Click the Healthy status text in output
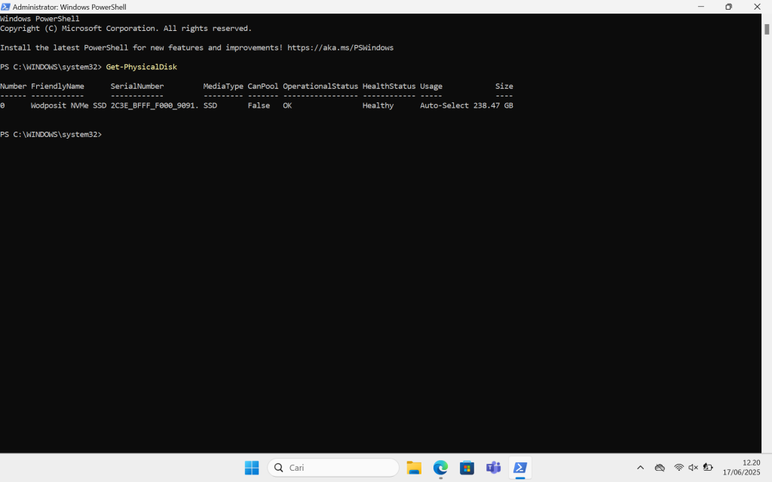 (x=377, y=105)
